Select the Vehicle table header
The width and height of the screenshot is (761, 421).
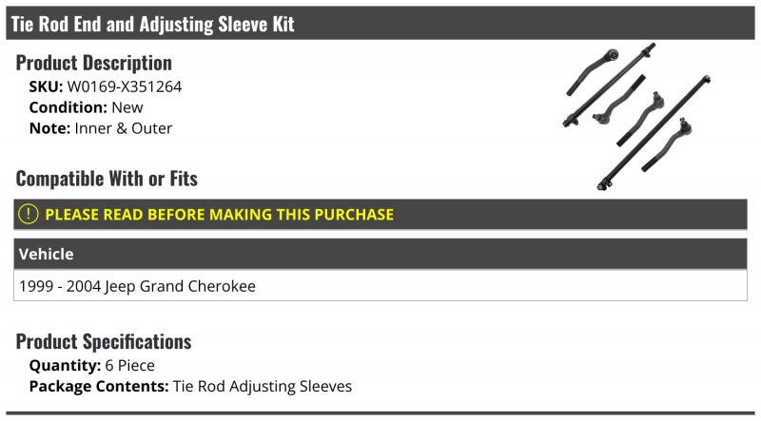380,254
